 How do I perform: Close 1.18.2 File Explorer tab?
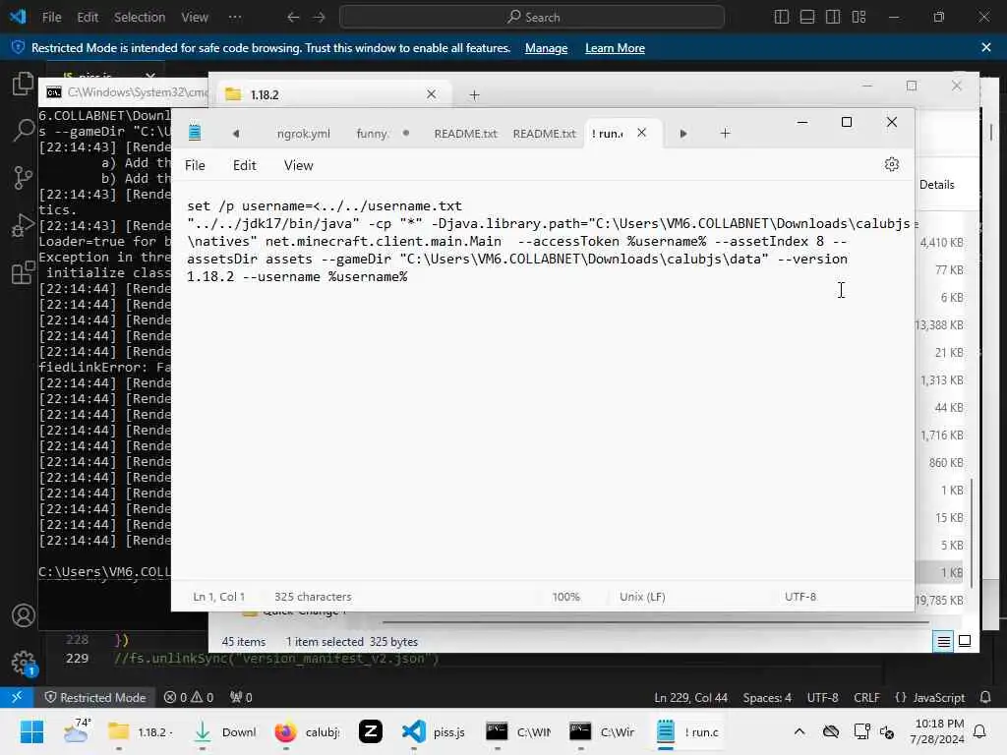click(431, 94)
